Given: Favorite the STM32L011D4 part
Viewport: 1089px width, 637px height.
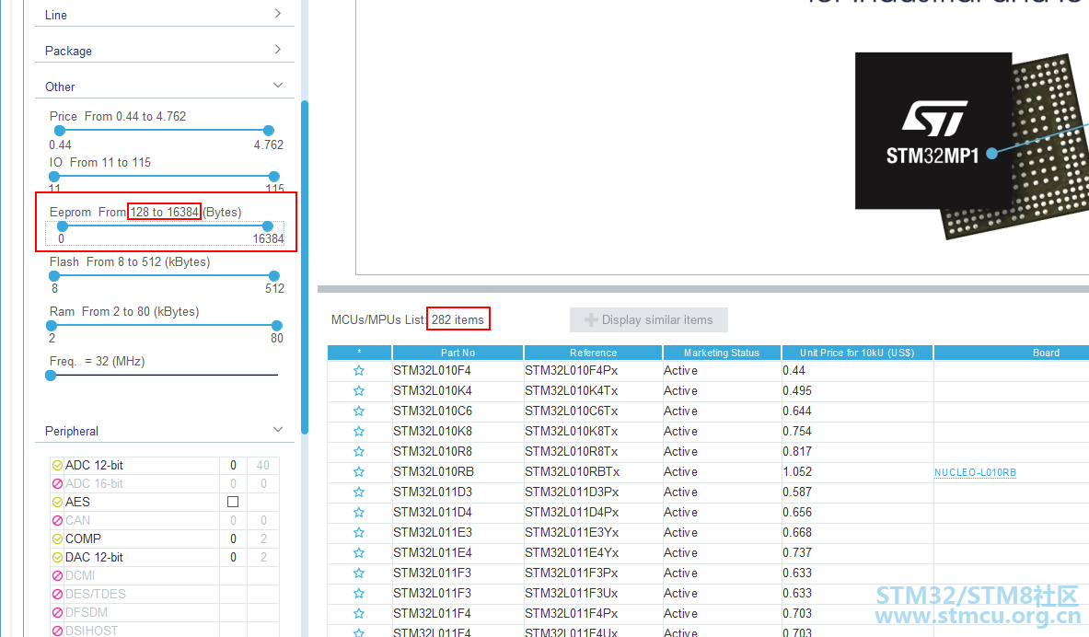Looking at the screenshot, I should click(x=359, y=513).
